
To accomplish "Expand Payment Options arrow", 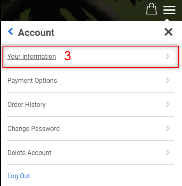I will [168, 80].
